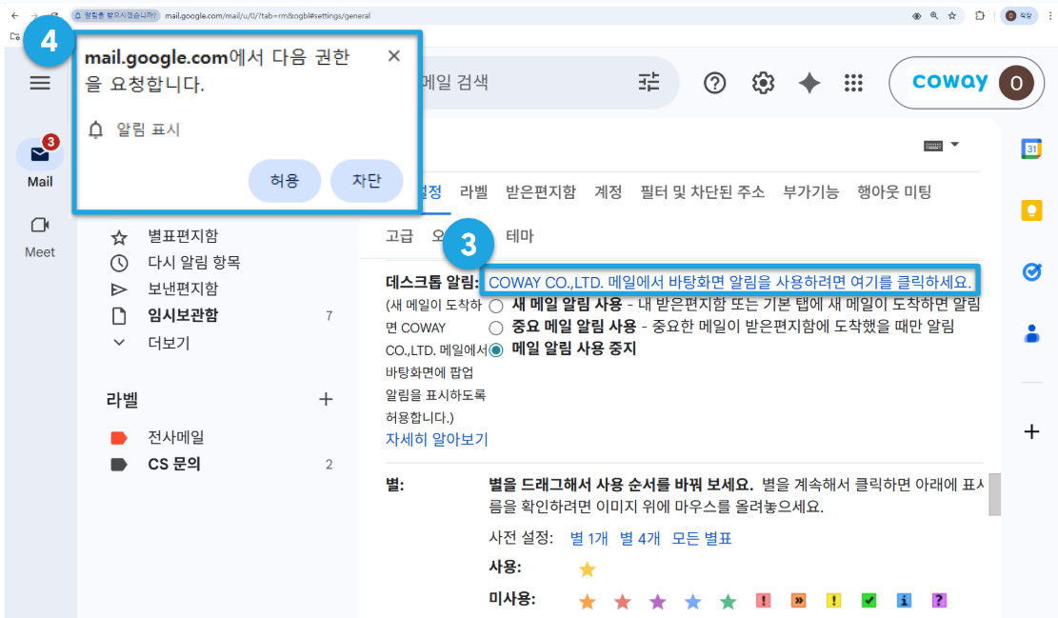Select the unused purple question icon
This screenshot has width=1058, height=618.
point(939,601)
